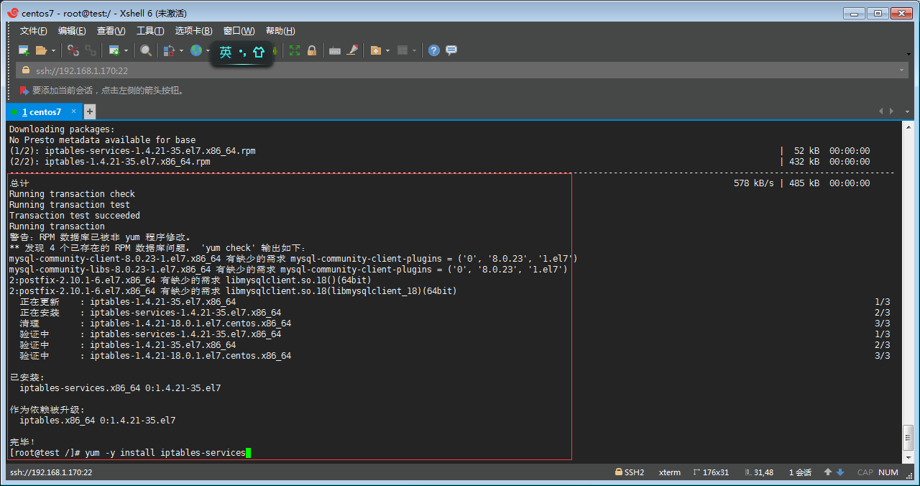
Task: Click the add-session arrow bookmark icon
Action: (x=24, y=91)
